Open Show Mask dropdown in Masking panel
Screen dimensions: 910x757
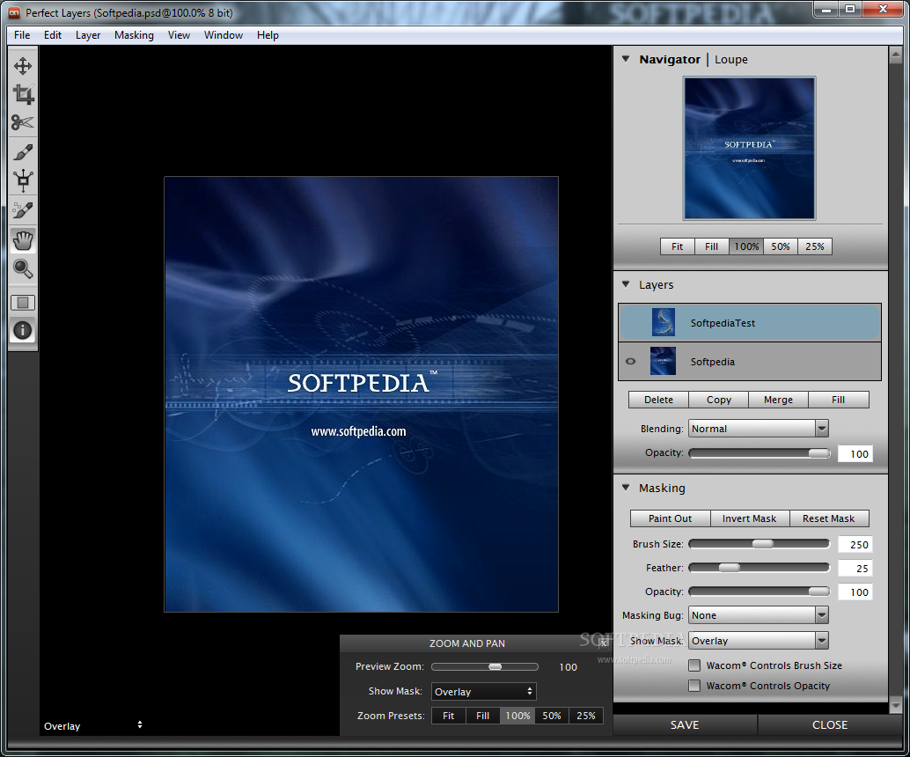(x=758, y=640)
